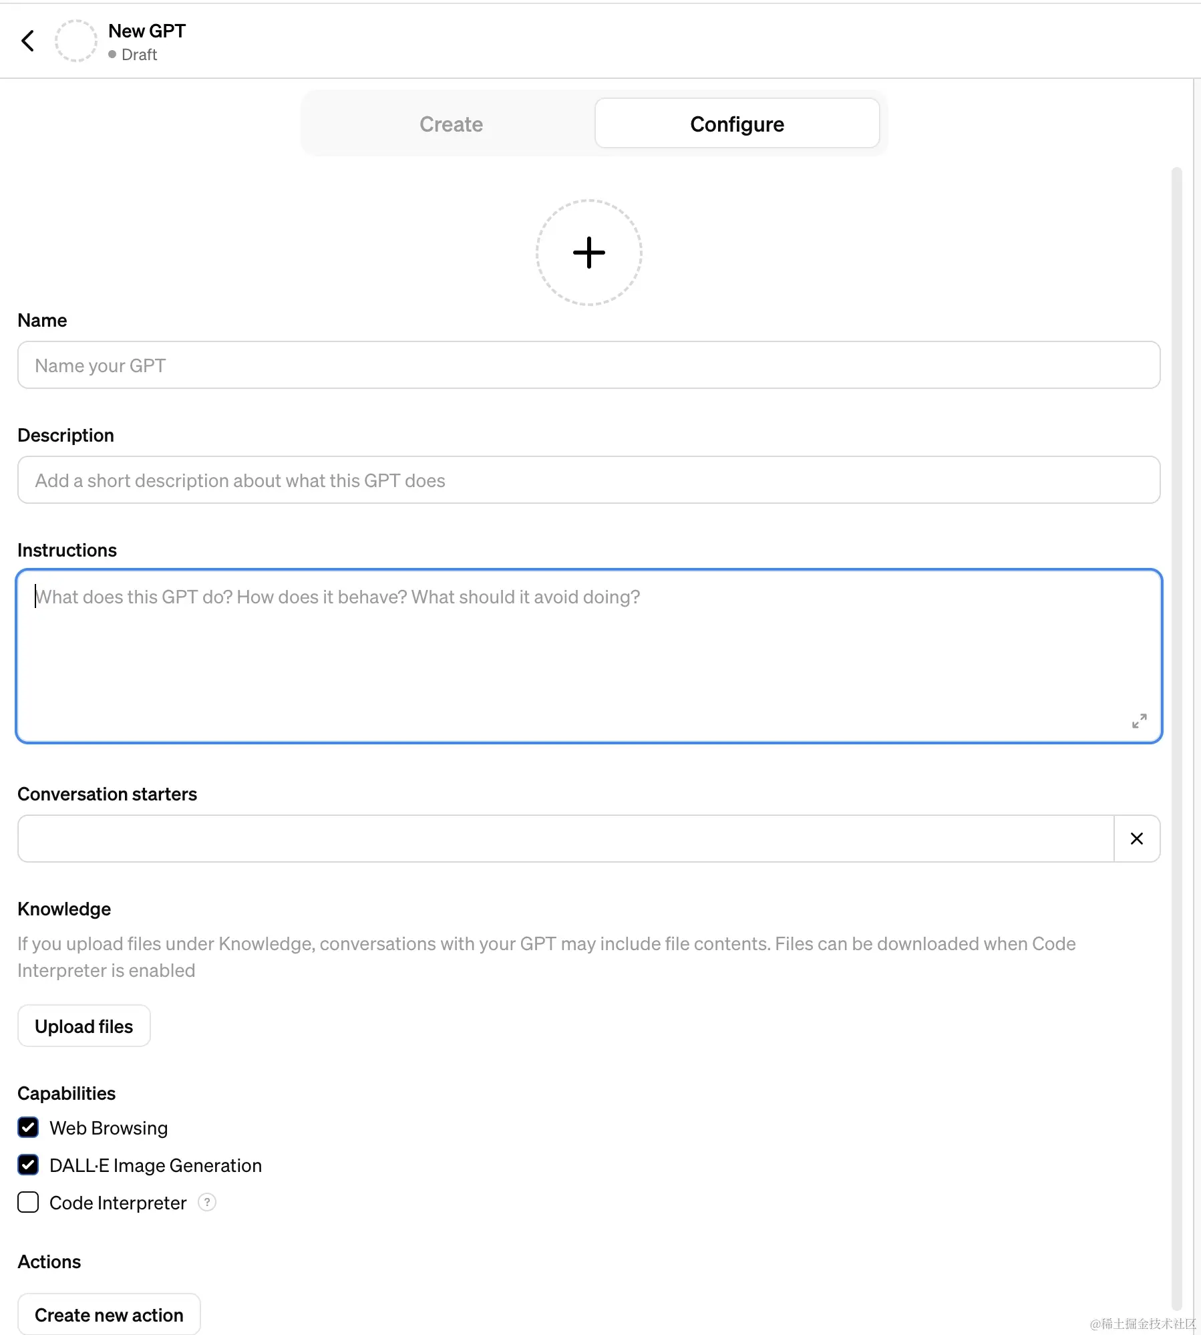Screen dimensions: 1201x1335
Task: Click the Code Interpreter help question mark
Action: point(207,1203)
